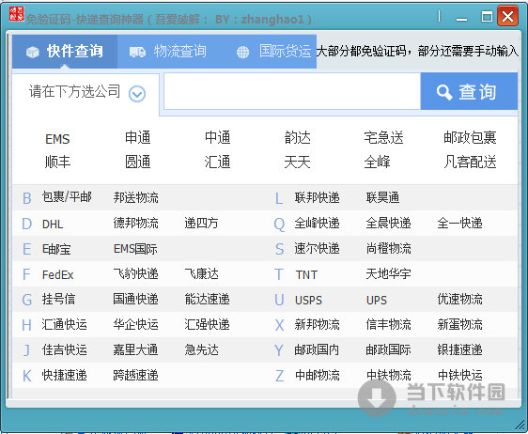Choose 圆通 courier
Image resolution: width=528 pixels, height=434 pixels.
[x=138, y=162]
